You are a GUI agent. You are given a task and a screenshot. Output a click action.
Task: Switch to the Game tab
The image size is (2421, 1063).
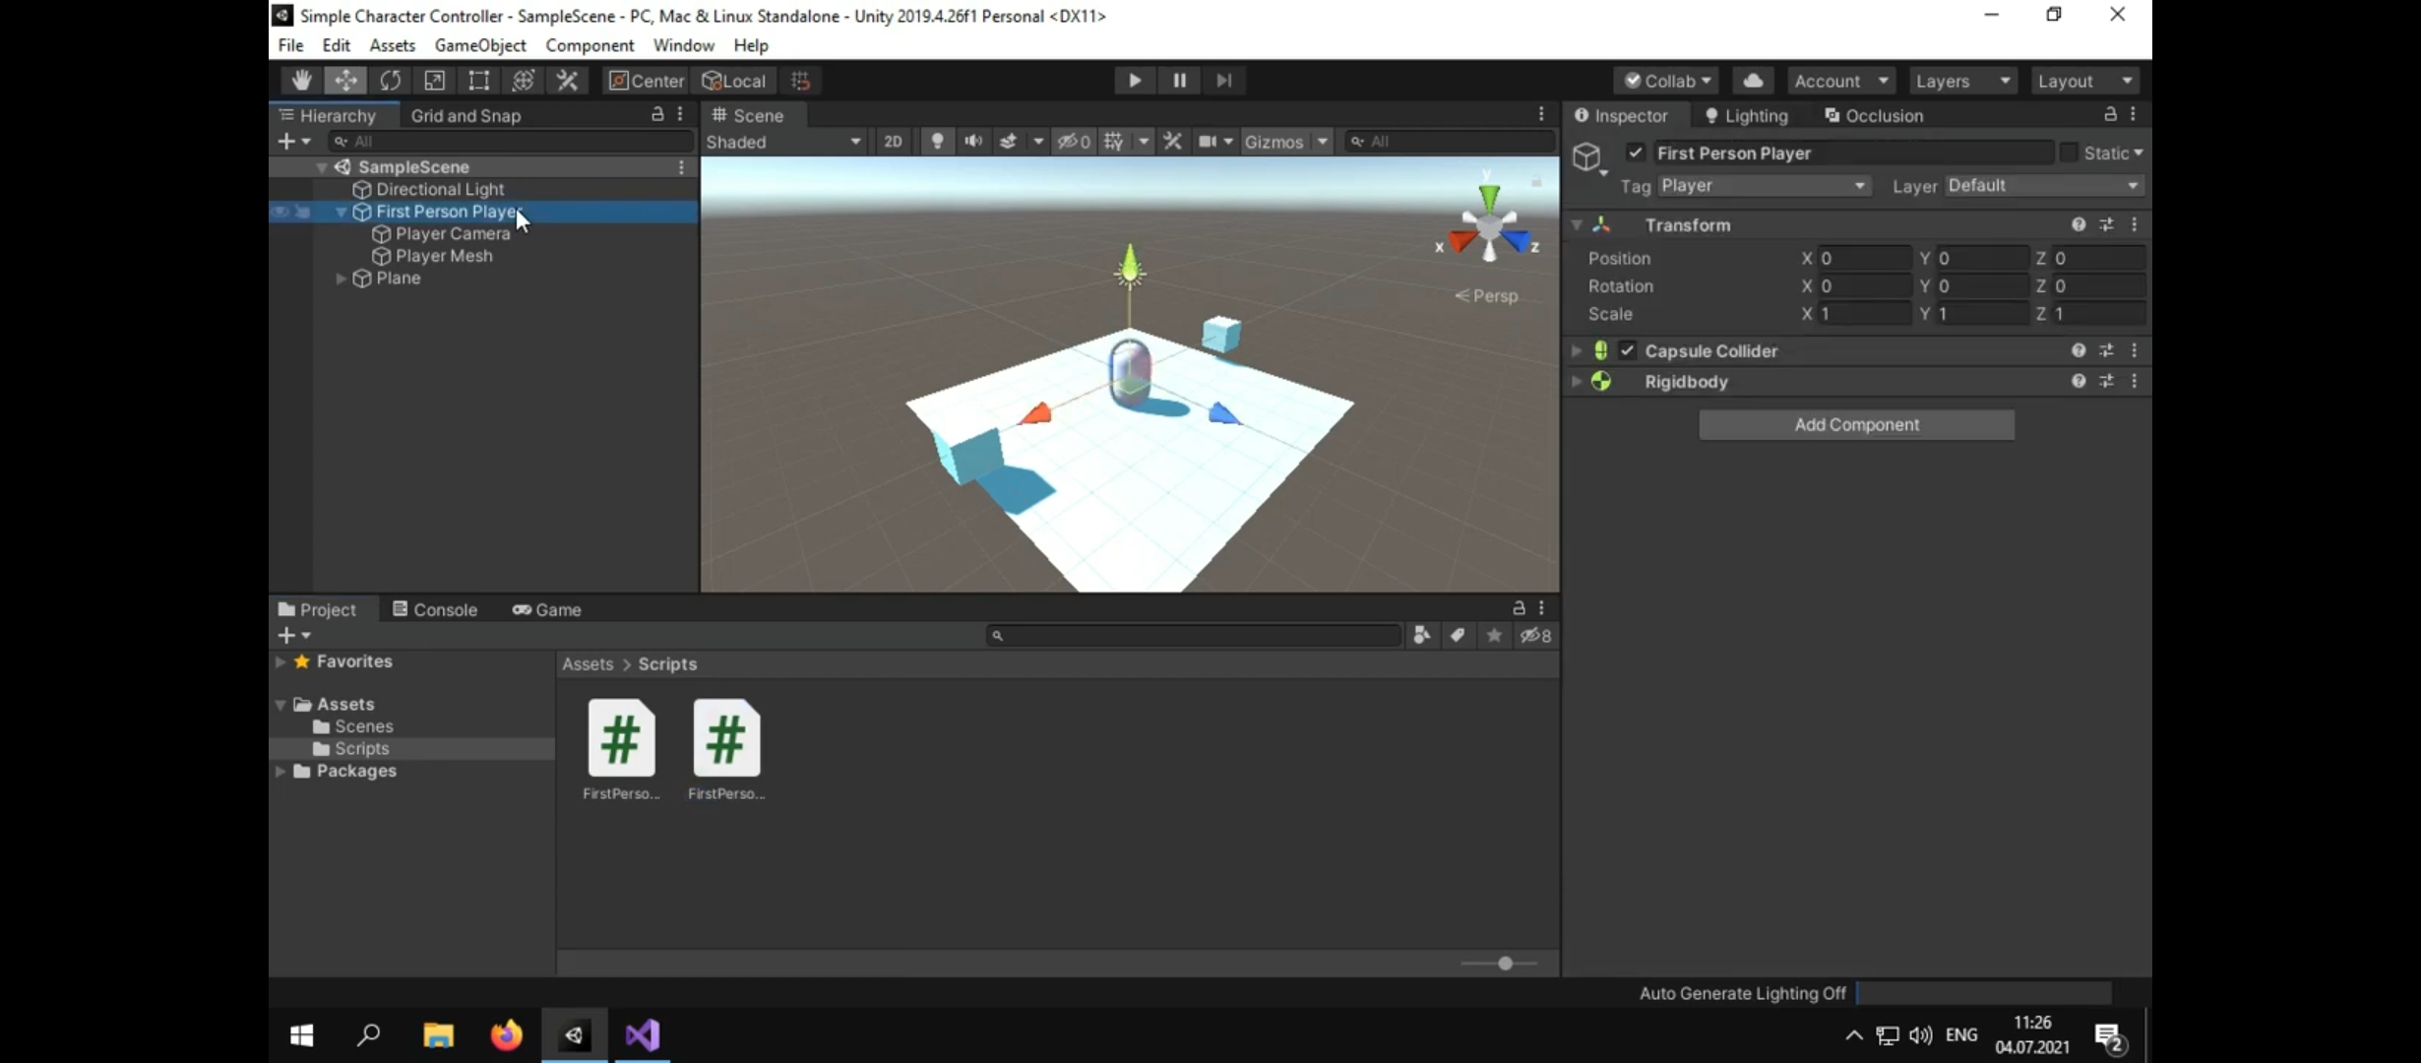tap(547, 609)
